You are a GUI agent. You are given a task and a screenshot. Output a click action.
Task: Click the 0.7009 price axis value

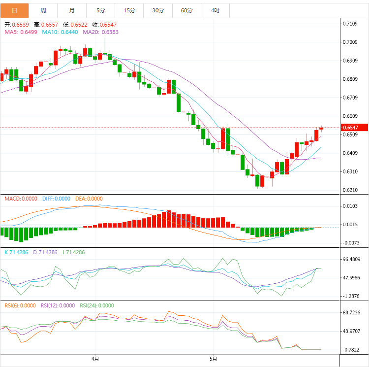(350, 42)
